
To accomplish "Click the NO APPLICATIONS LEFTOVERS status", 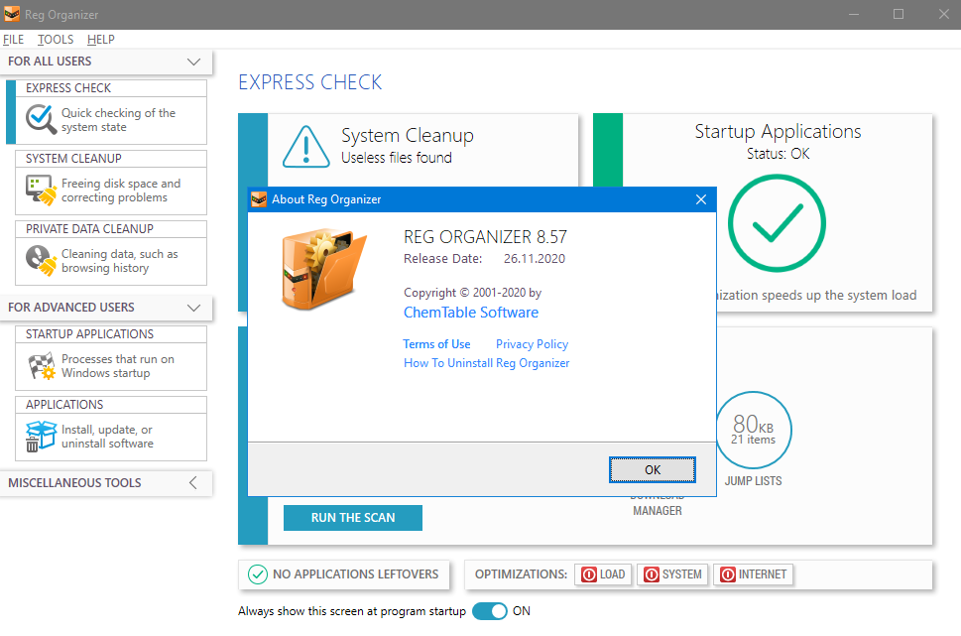I will point(343,574).
